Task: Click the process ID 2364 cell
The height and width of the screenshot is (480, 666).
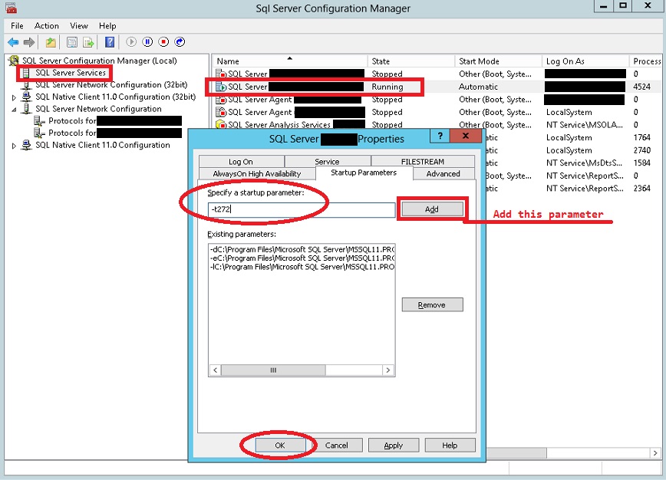Action: pyautogui.click(x=641, y=189)
